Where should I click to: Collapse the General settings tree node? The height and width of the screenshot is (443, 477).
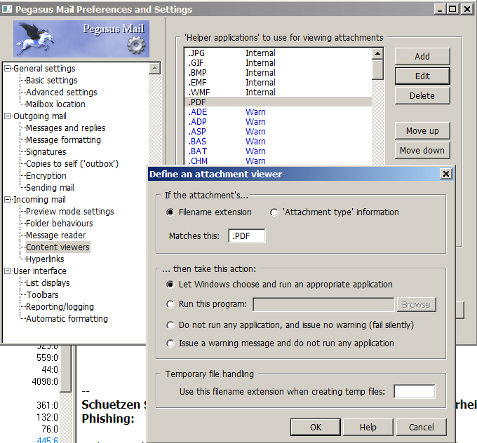(x=8, y=69)
